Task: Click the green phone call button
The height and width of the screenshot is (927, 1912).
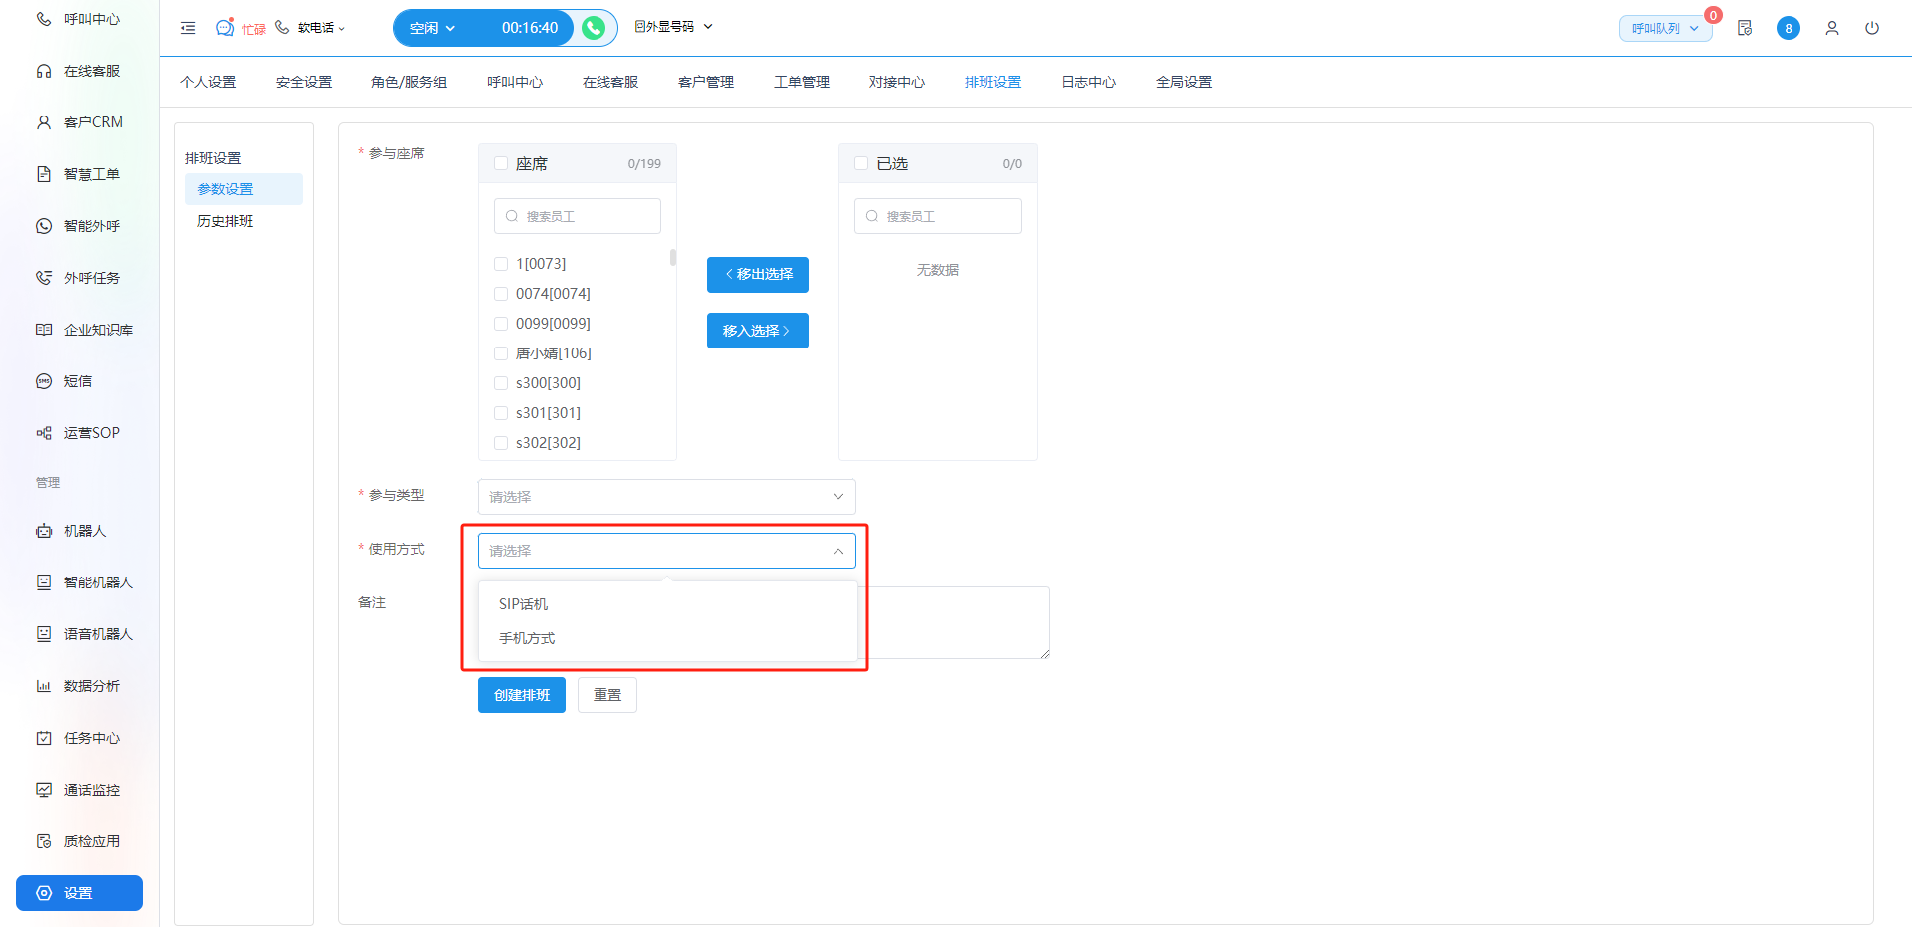Action: pyautogui.click(x=594, y=28)
